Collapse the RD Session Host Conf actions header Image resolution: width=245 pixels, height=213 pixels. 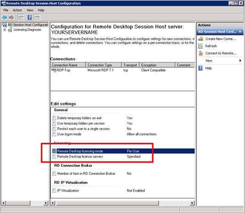click(240, 32)
